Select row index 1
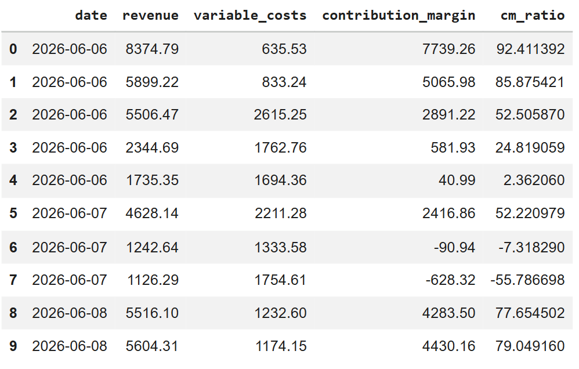The image size is (579, 369). (x=13, y=82)
